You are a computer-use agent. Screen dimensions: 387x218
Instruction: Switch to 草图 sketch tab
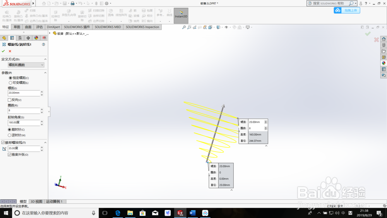17,27
